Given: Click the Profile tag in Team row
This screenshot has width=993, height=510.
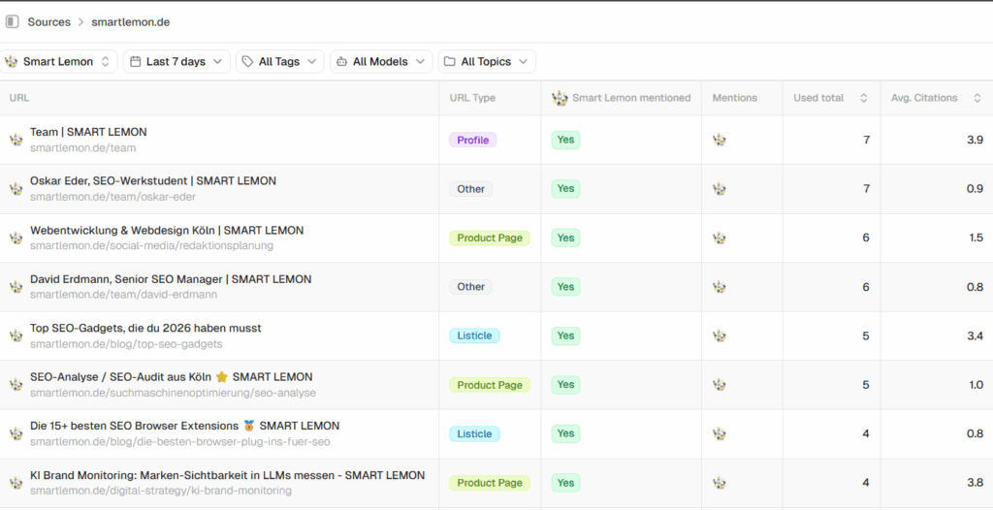Looking at the screenshot, I should point(473,140).
